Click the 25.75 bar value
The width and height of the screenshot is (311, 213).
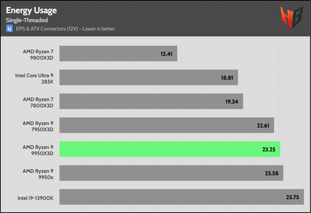click(x=293, y=197)
